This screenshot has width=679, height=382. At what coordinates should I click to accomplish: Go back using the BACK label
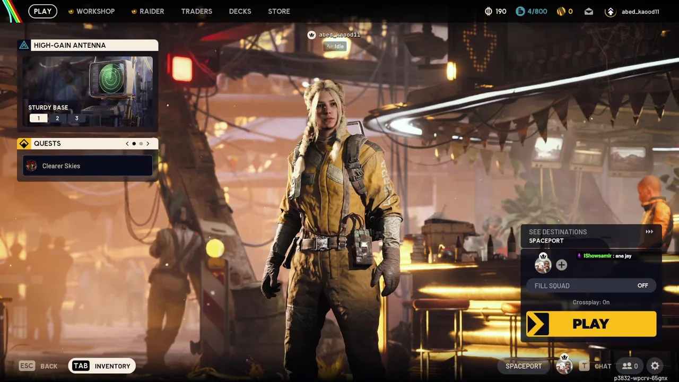[49, 366]
